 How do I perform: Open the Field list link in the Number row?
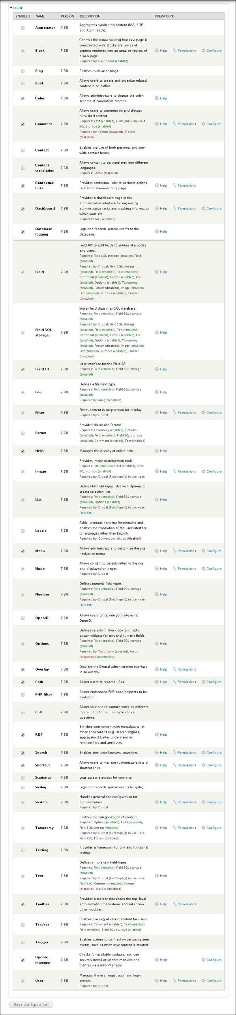coord(86,604)
